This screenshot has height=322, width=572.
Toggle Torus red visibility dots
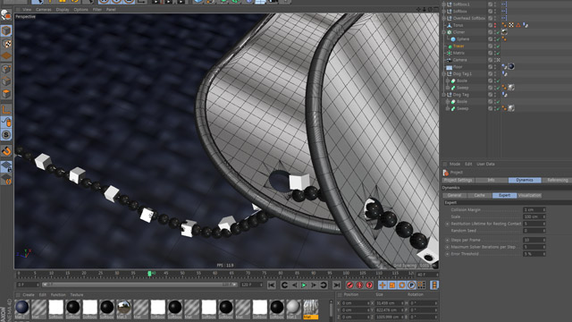(x=495, y=25)
